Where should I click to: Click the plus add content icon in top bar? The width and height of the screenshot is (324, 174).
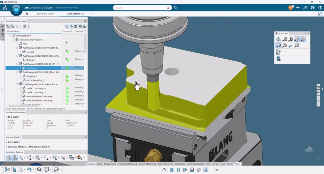click(x=298, y=8)
